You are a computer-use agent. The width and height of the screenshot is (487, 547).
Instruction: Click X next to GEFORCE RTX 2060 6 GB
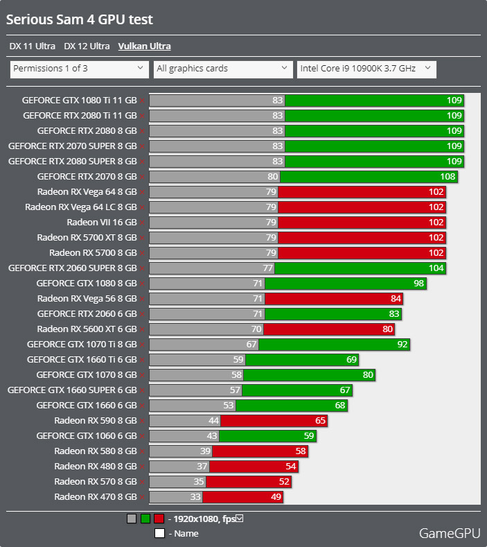[142, 314]
